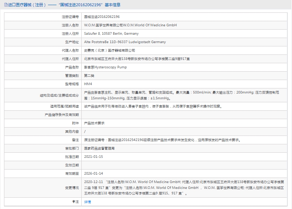Click the registrant name W.O.M. World Of Medicine GmbH
292x209 pixels.
coord(130,25)
